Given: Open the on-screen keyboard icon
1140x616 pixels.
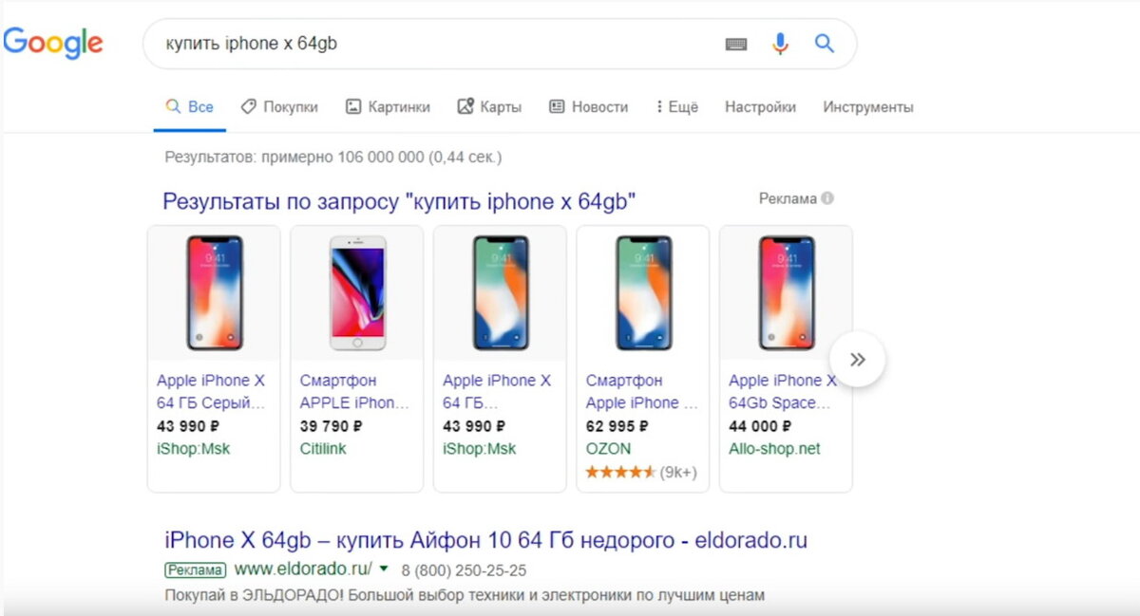Looking at the screenshot, I should pos(736,44).
